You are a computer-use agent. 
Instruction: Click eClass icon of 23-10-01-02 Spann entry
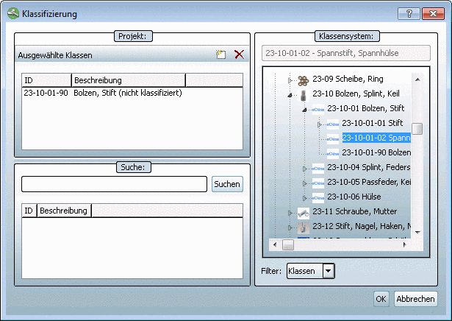[333, 139]
